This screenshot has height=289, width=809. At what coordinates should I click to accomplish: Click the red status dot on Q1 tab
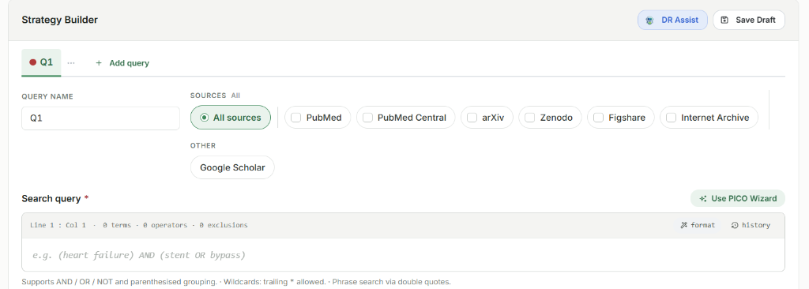33,62
